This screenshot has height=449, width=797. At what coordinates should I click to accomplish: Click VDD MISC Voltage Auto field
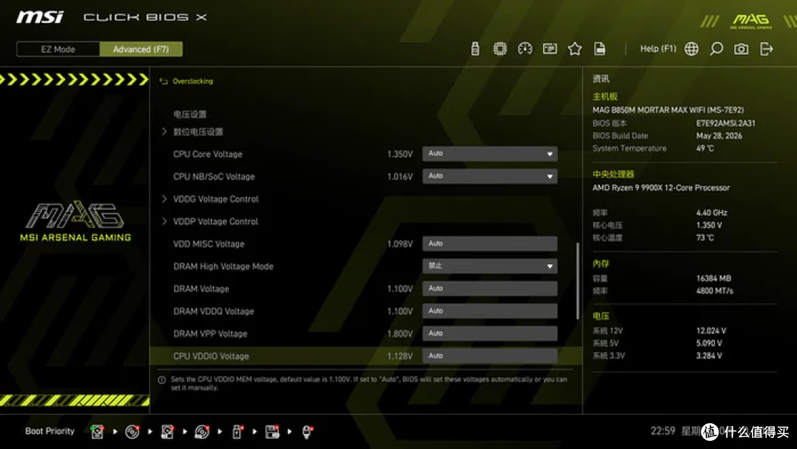(489, 244)
